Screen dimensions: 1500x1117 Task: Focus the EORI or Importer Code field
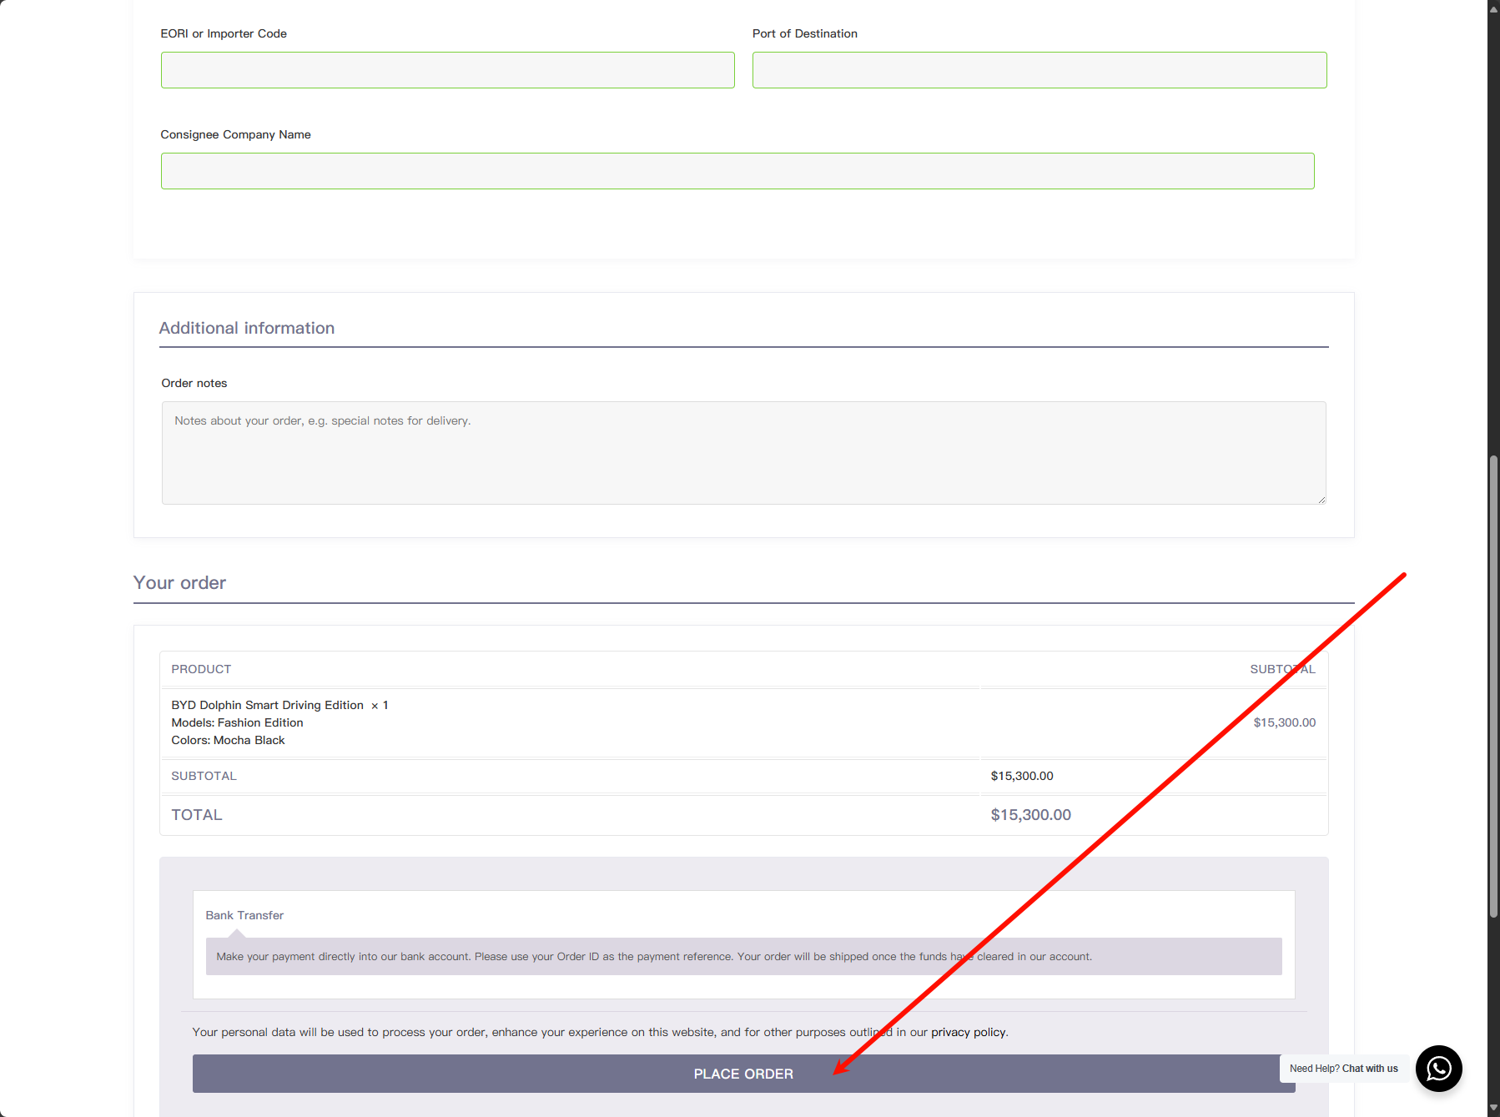click(448, 70)
